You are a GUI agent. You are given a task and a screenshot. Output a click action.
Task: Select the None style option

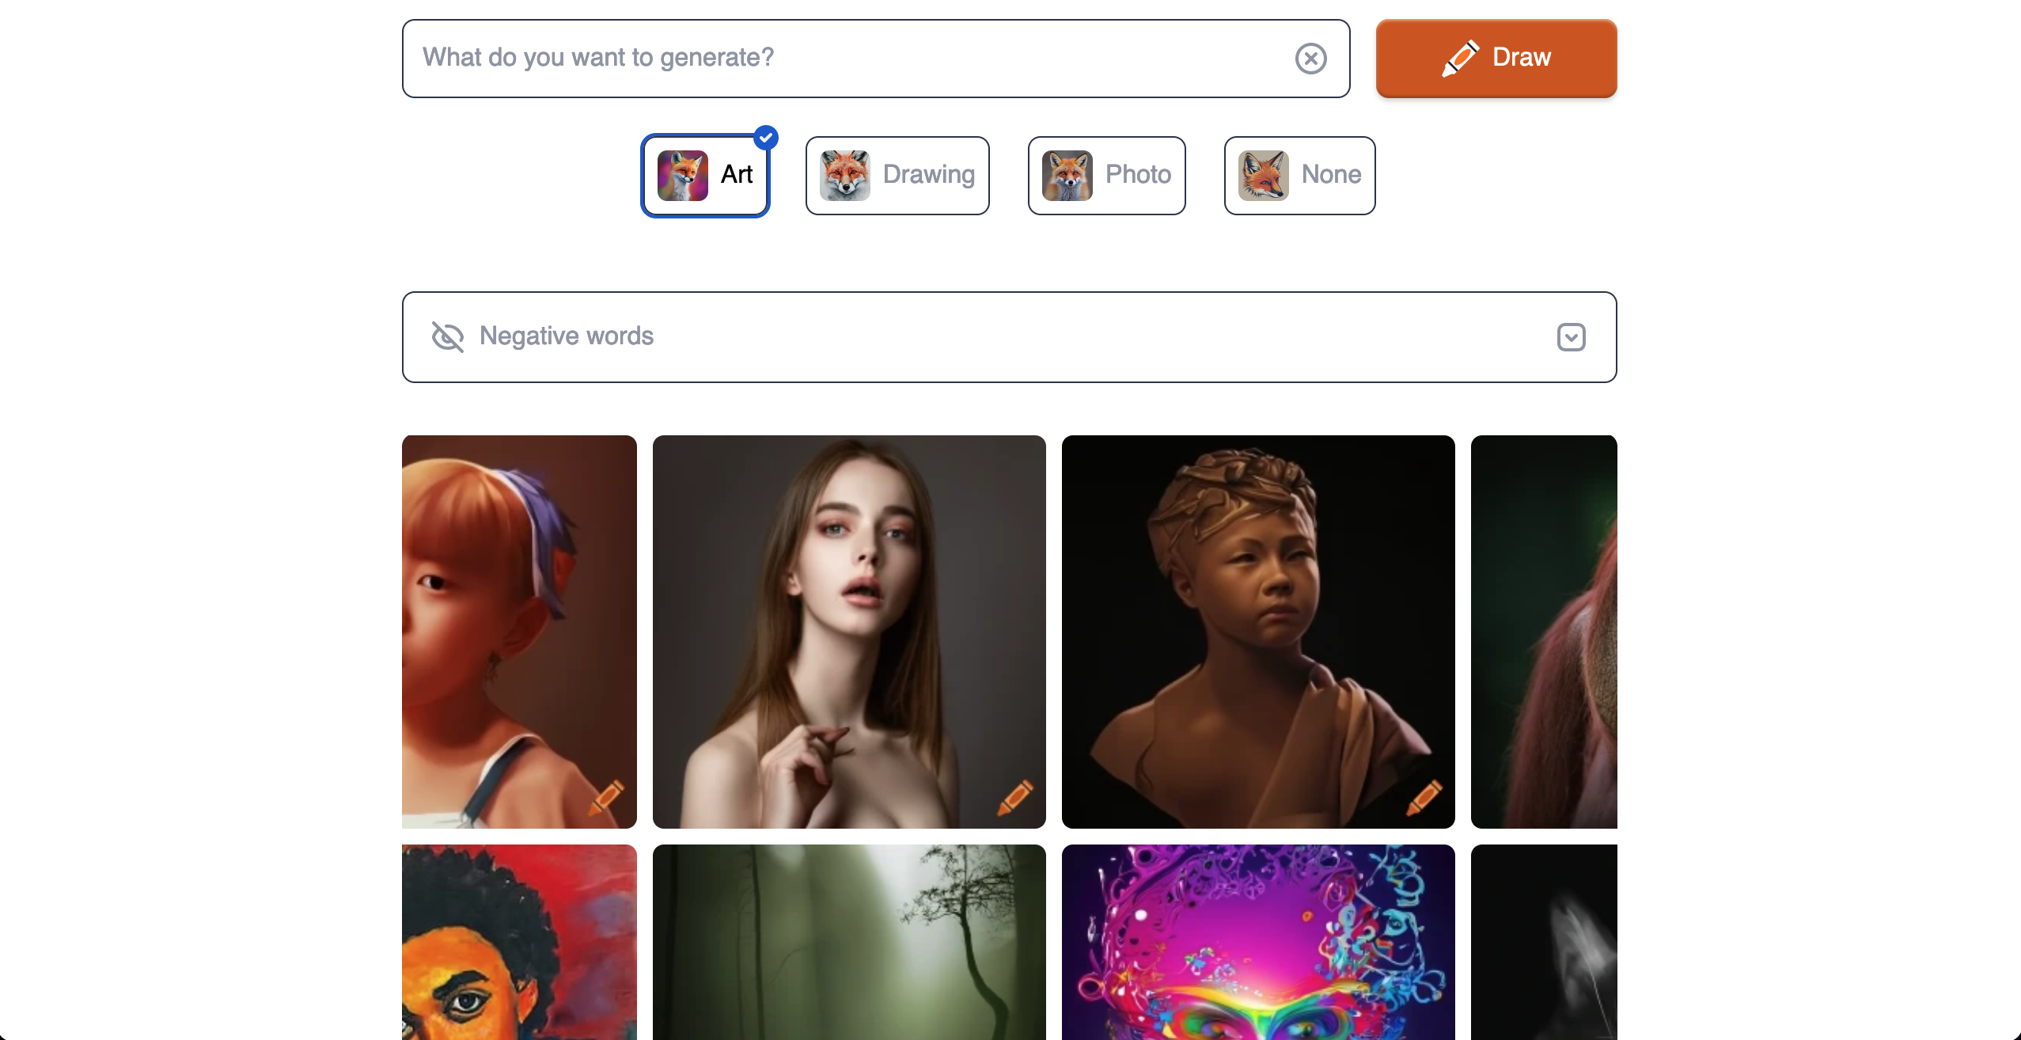tap(1299, 175)
